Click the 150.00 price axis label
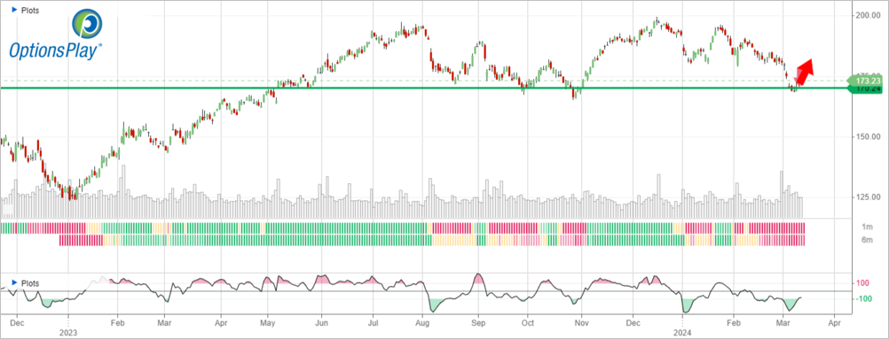The height and width of the screenshot is (339, 889). 868,137
